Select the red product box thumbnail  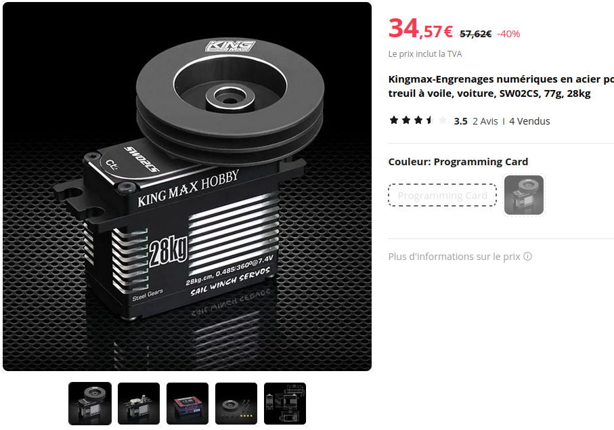pos(188,404)
